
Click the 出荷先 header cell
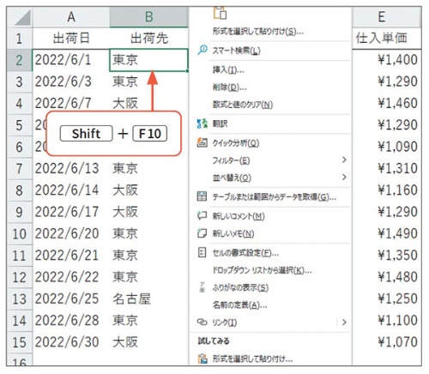(148, 39)
